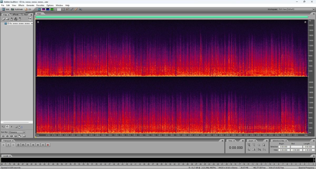Image resolution: width=316 pixels, height=169 pixels.
Task: Select the Scrub tool icon
Action: [80, 9]
